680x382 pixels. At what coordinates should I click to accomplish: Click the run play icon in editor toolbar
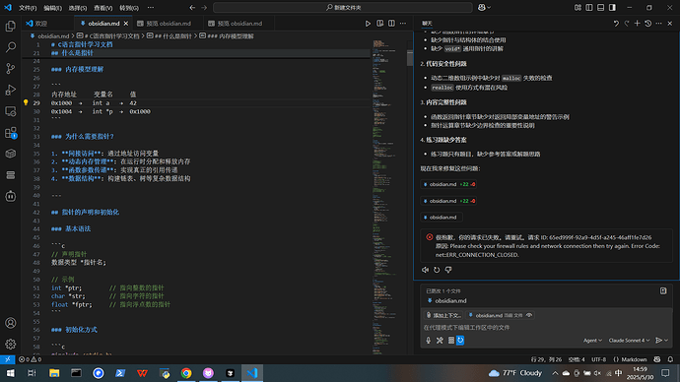[x=368, y=24]
